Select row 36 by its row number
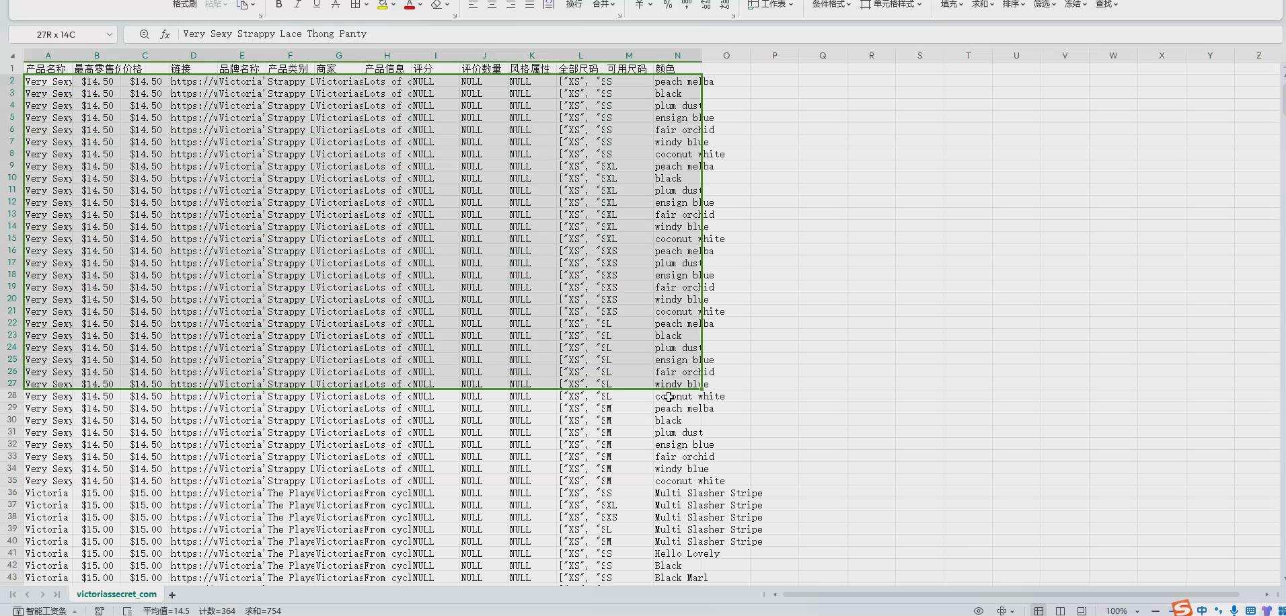 pyautogui.click(x=12, y=493)
